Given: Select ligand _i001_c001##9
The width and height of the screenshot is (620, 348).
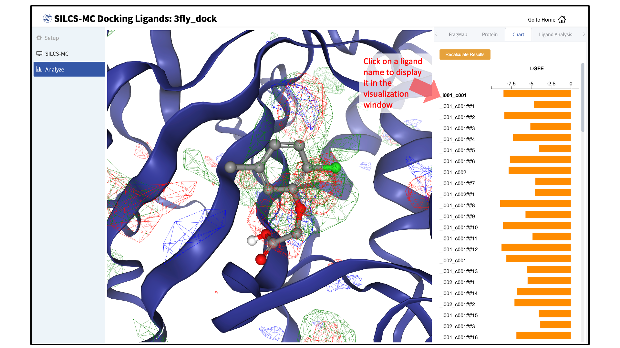Looking at the screenshot, I should coord(457,217).
